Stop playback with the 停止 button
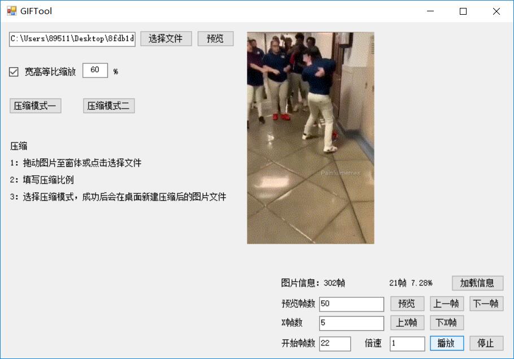 pos(486,343)
